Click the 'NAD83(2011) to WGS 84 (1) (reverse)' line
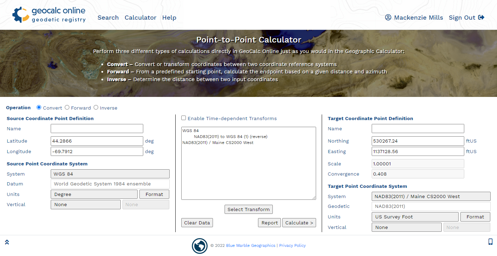This screenshot has width=497, height=256. coord(231,137)
